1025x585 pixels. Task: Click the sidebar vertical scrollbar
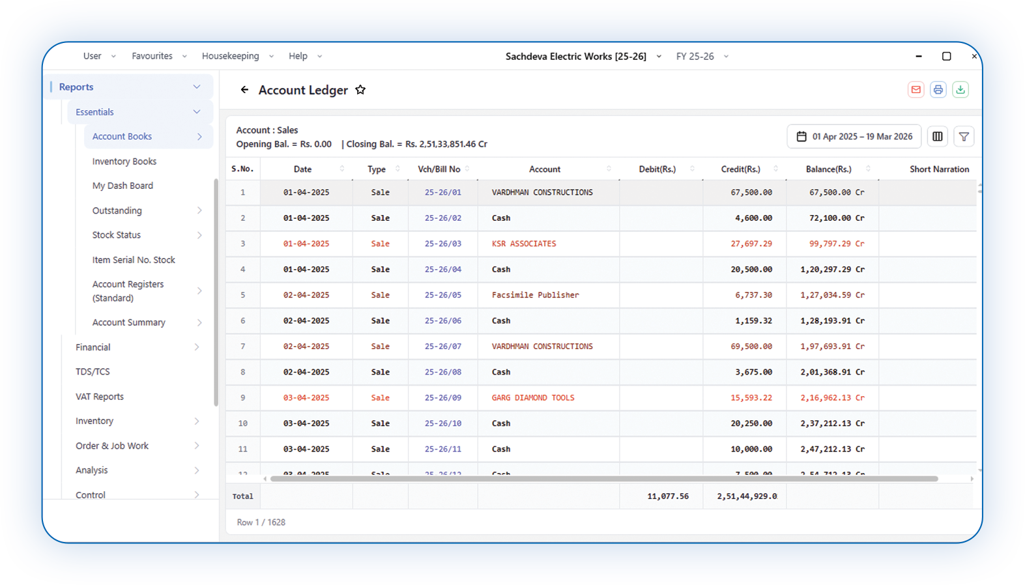pos(216,292)
